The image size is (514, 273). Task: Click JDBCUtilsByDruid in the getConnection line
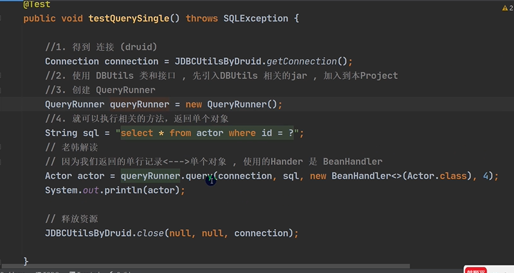click(x=218, y=61)
